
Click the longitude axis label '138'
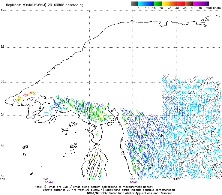tap(46, 179)
